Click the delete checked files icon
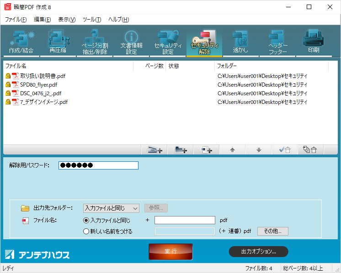This screenshot has height=273, width=341. click(x=285, y=150)
